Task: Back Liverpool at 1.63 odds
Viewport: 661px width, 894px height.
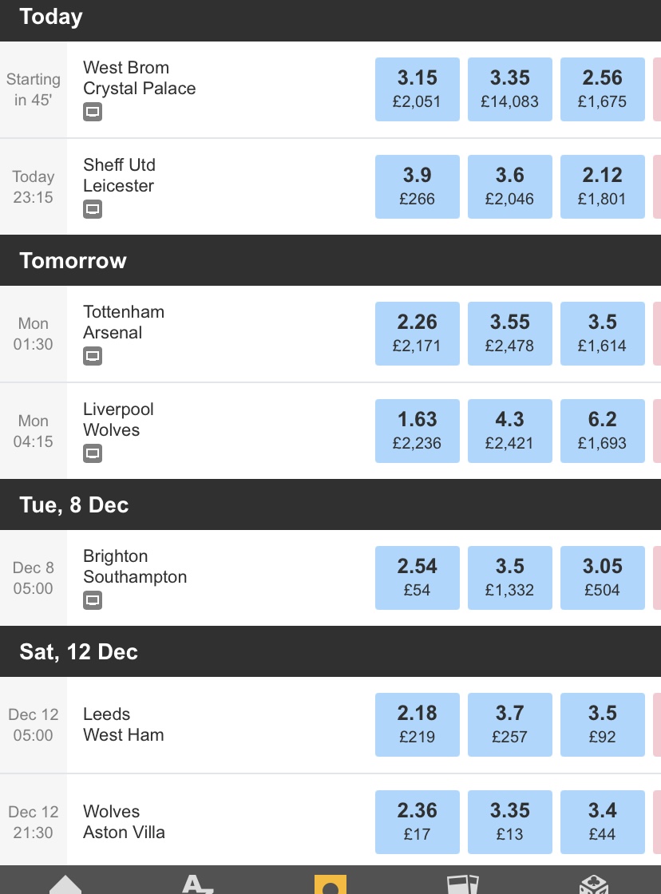Action: click(418, 431)
